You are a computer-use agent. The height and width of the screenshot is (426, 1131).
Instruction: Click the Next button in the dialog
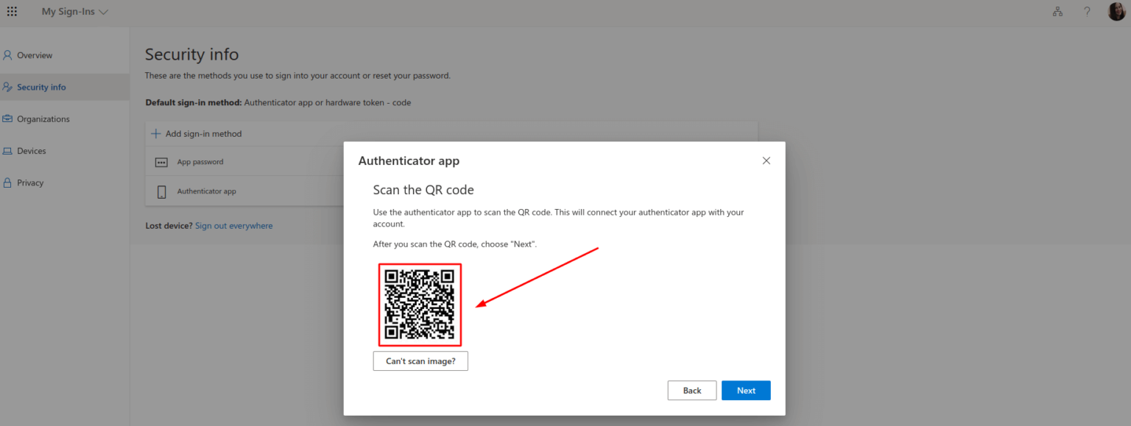pyautogui.click(x=746, y=390)
